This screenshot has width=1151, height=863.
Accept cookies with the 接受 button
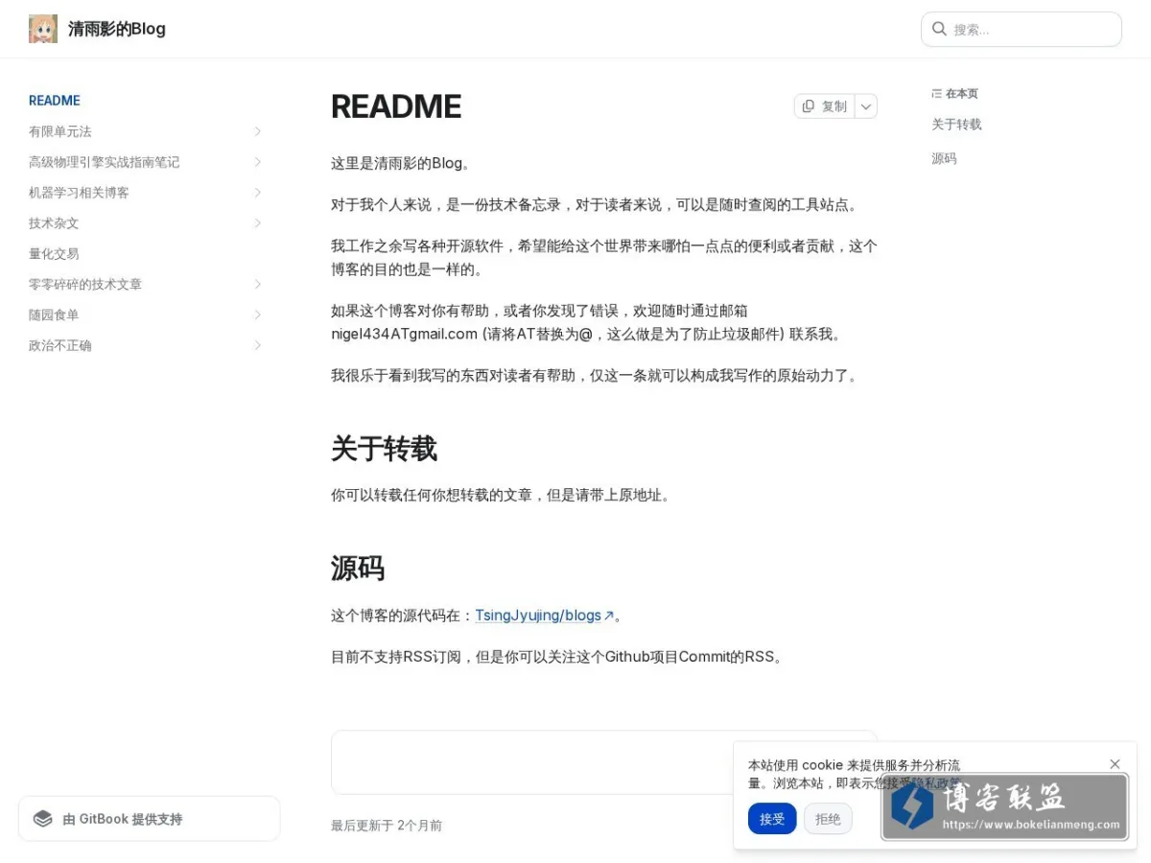(x=772, y=819)
